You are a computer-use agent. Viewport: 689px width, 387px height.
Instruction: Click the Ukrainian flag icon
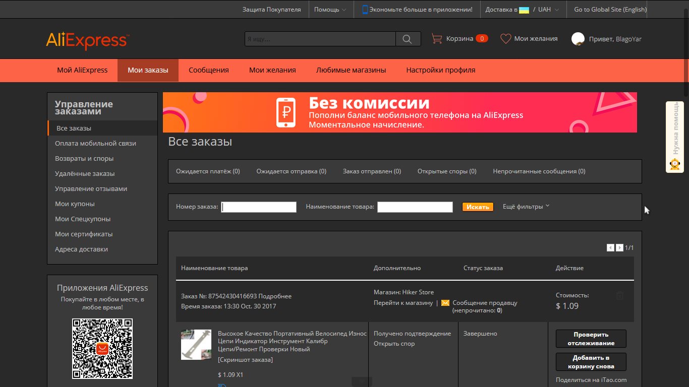[x=524, y=10]
